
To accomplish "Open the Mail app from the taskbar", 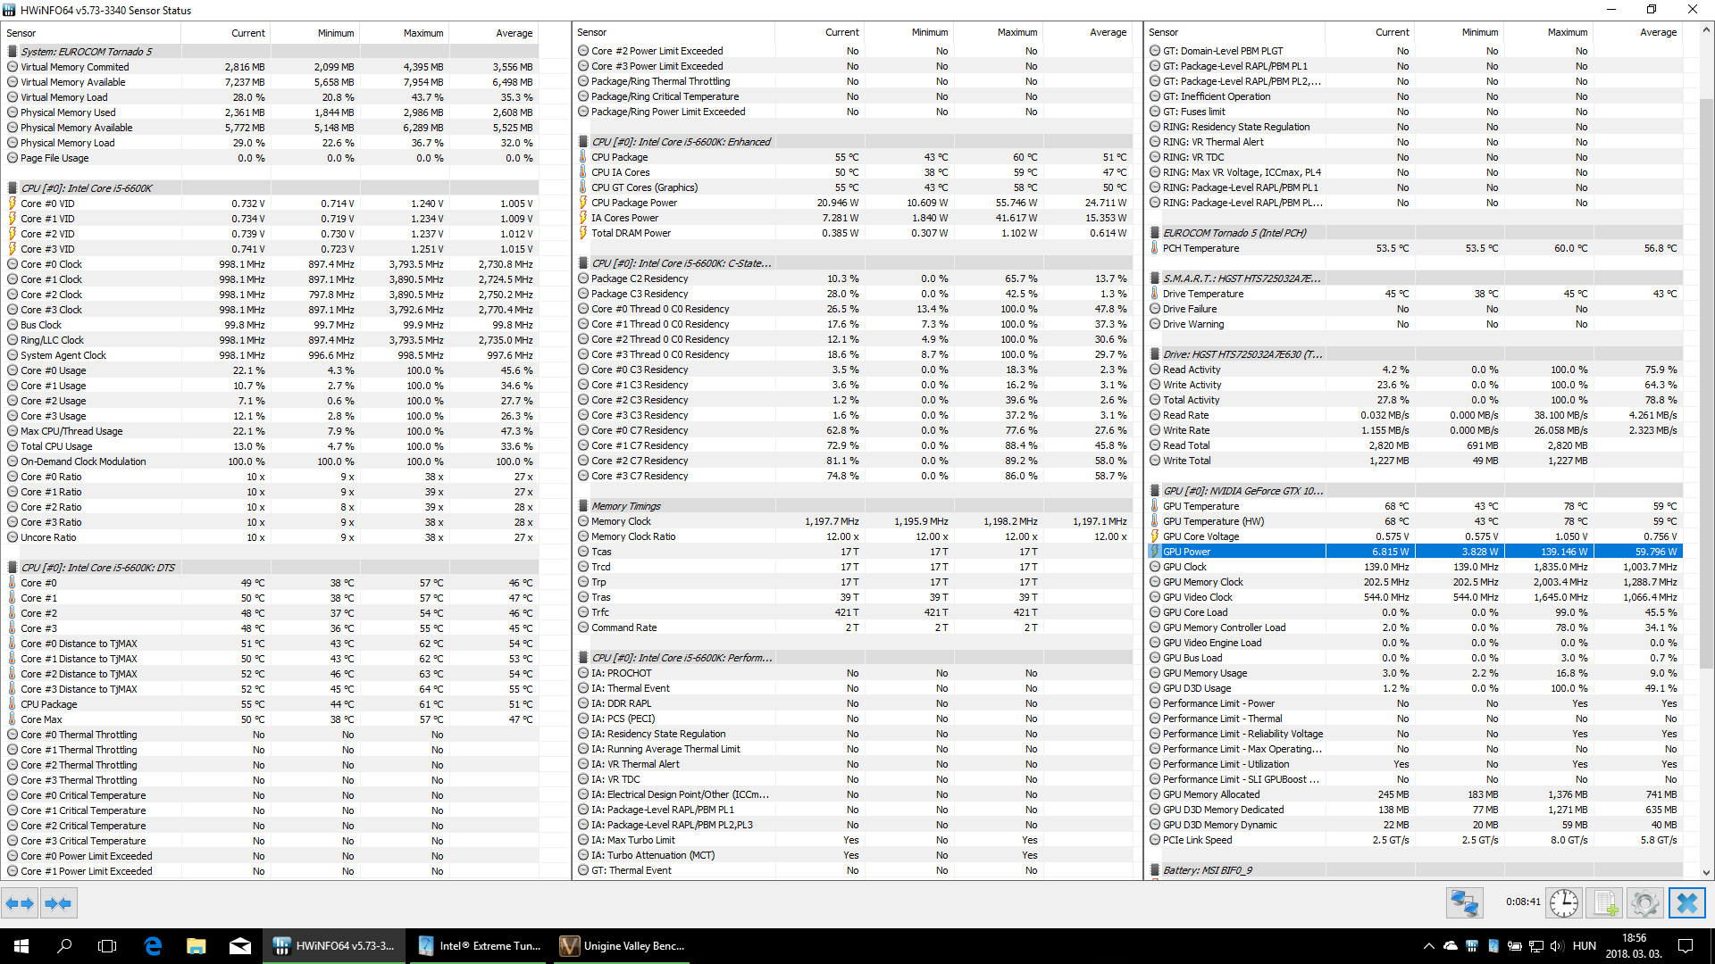I will click(x=240, y=946).
